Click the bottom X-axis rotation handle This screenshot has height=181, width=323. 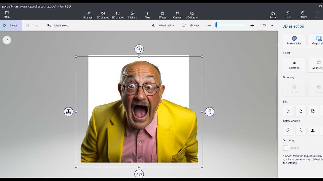(x=139, y=174)
